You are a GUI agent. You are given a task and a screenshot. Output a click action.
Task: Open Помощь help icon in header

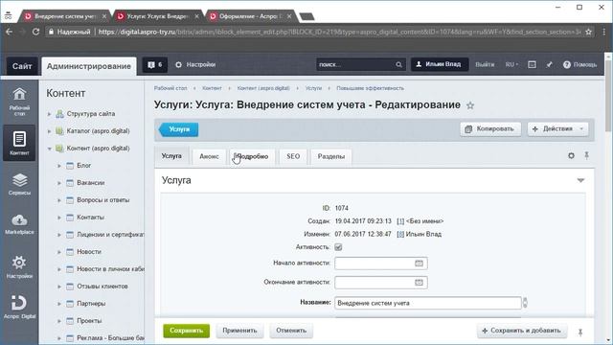(x=579, y=64)
